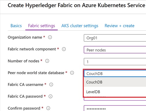Image resolution: width=146 pixels, height=111 pixels.
Task: Choose CouchDB option from dropdown list
Action: (x=115, y=82)
